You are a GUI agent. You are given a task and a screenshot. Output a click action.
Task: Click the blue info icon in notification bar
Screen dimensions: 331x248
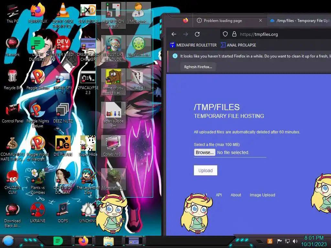[175, 56]
